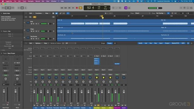Open the Editors scissors button

pyautogui.click(x=25, y=8)
